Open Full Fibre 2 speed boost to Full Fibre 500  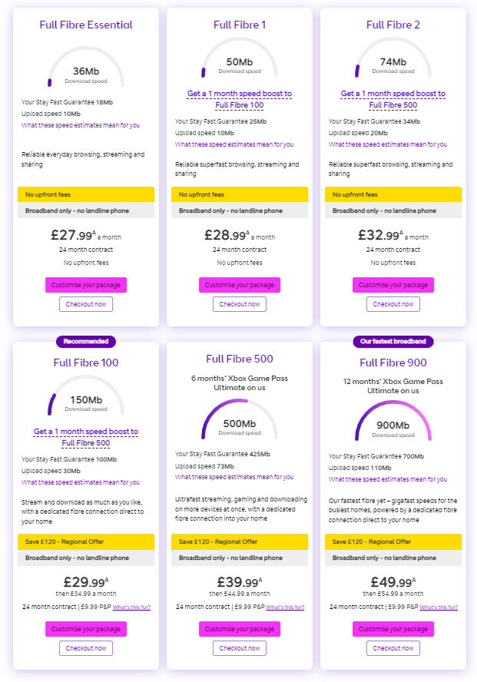pos(393,99)
